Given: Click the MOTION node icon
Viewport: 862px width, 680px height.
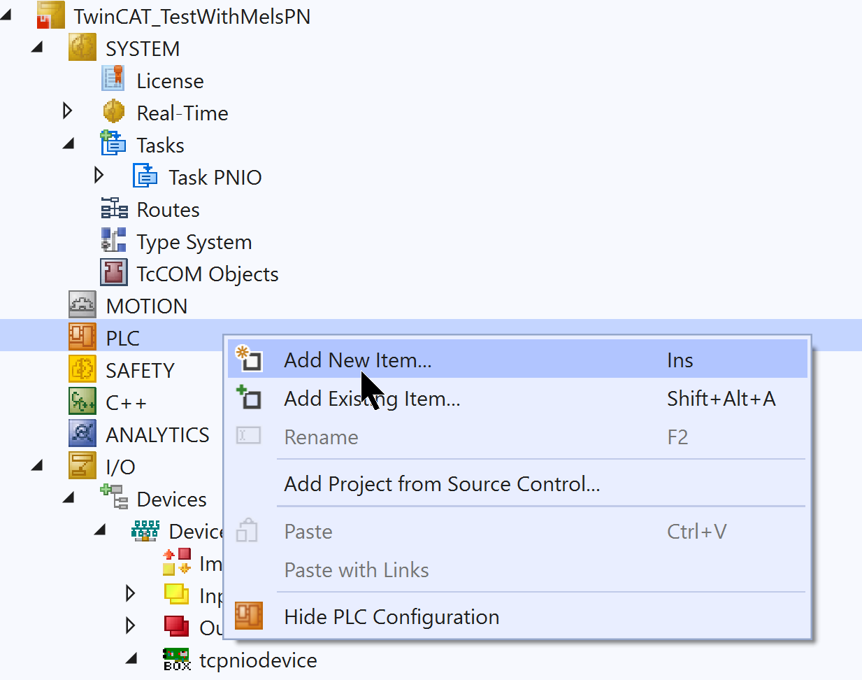Looking at the screenshot, I should pos(82,305).
